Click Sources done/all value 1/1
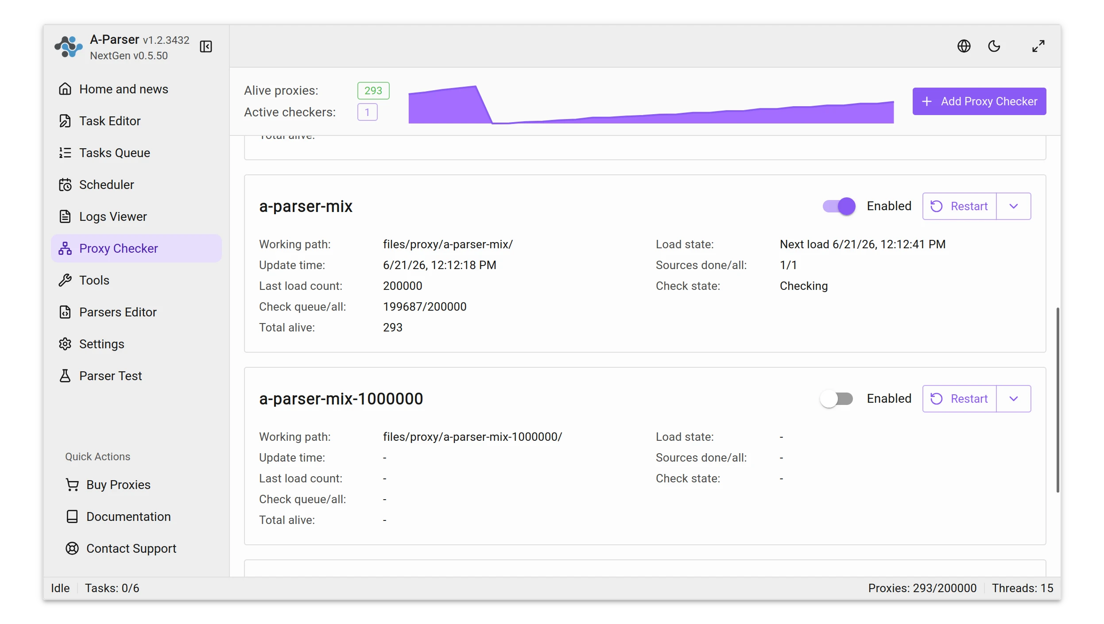The height and width of the screenshot is (624, 1104). click(x=788, y=265)
